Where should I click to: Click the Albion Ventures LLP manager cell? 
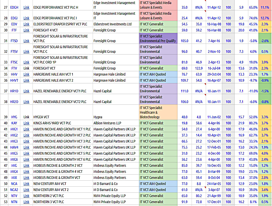click(116, 123)
